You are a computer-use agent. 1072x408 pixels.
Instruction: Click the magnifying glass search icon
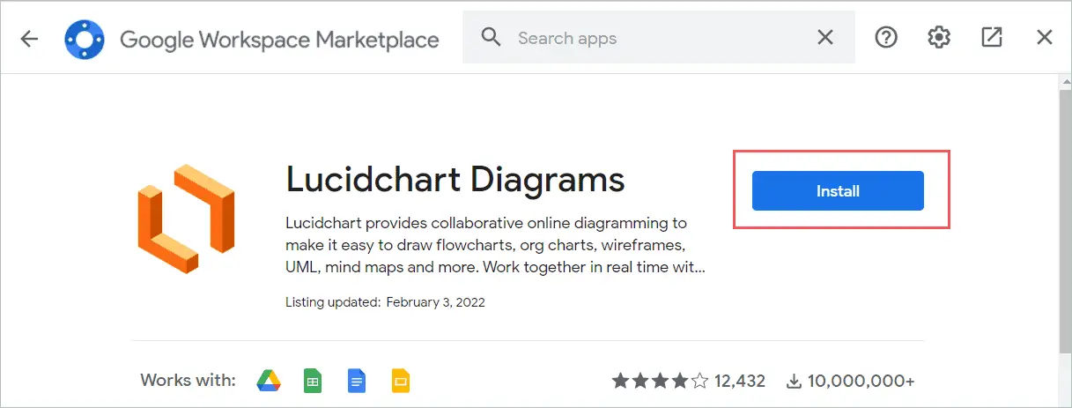[x=492, y=37]
